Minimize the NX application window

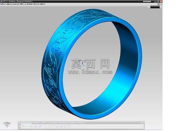(x=155, y=1)
